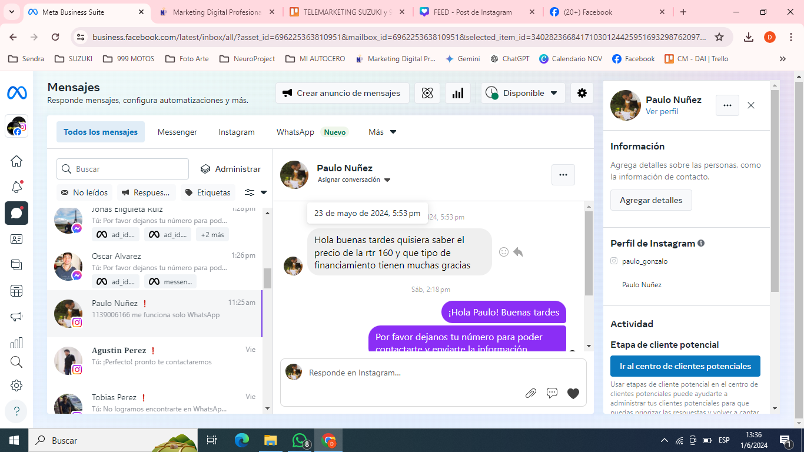Click the automations atom icon
Screen dimensions: 804x452
427,93
